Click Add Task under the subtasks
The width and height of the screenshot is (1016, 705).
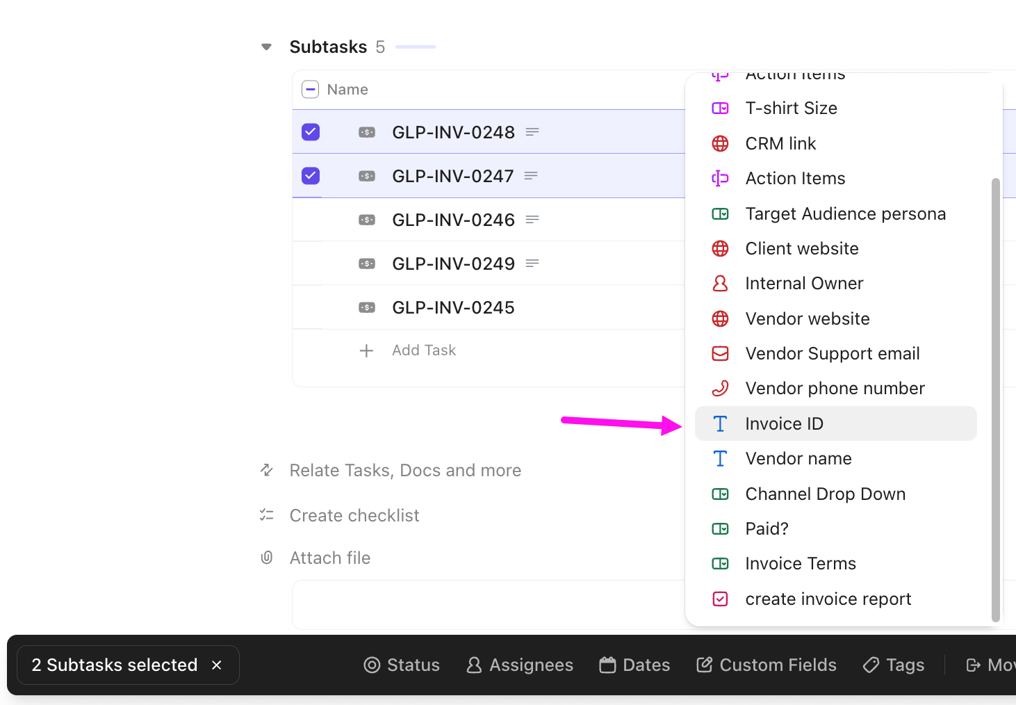pos(424,350)
